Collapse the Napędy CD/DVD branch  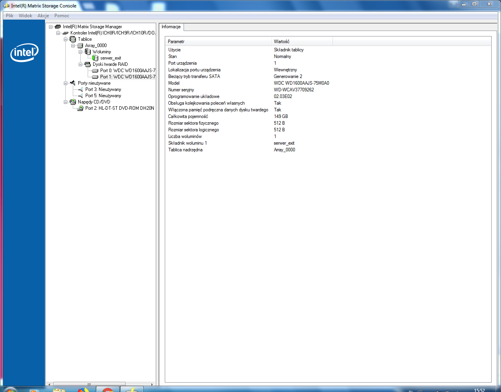65,102
